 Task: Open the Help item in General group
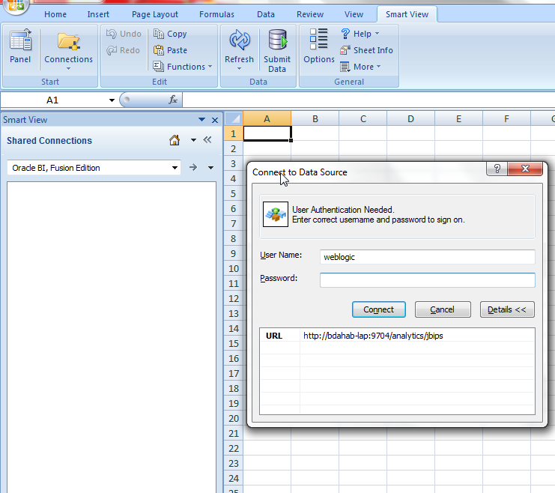click(360, 34)
